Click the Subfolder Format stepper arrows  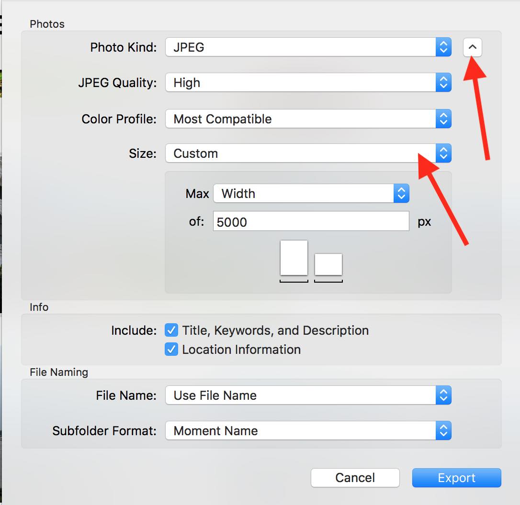[x=443, y=431]
